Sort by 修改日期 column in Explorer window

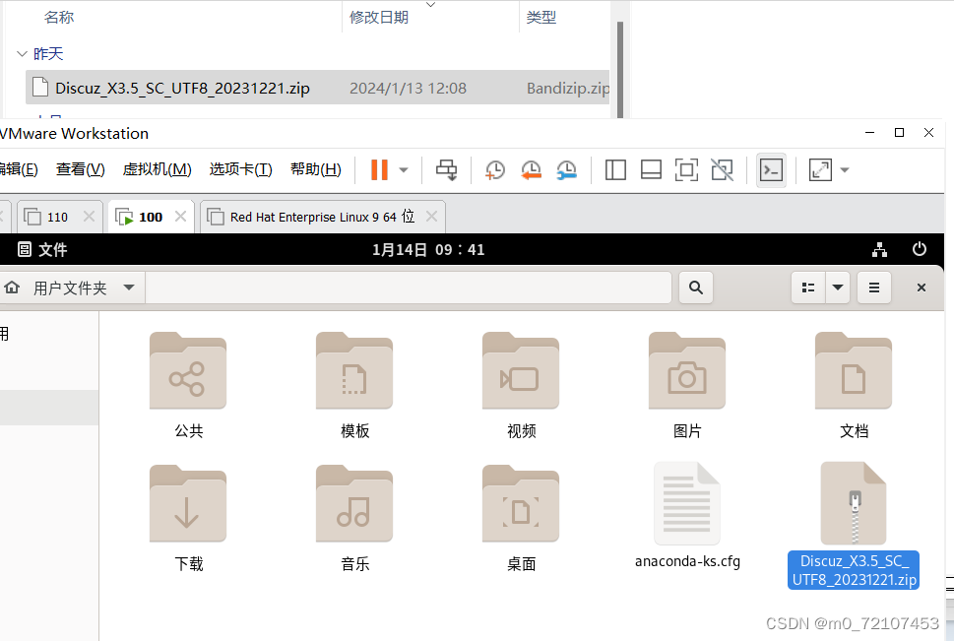pyautogui.click(x=378, y=17)
